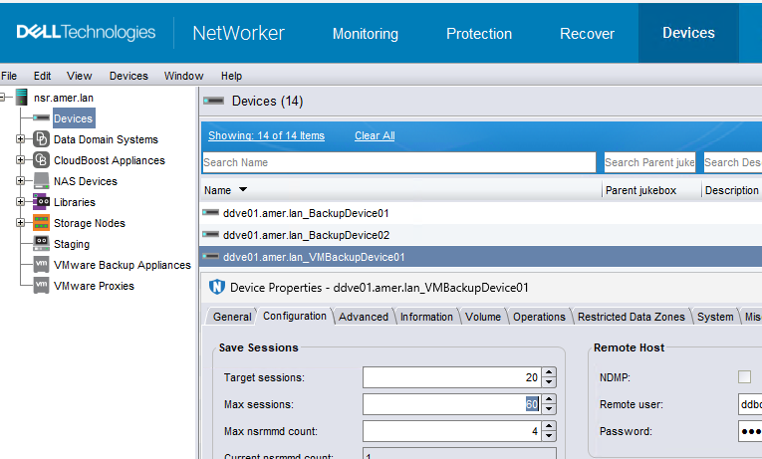Collapse the nsr.amer.lan root node
Image resolution: width=762 pixels, height=459 pixels.
click(x=5, y=98)
